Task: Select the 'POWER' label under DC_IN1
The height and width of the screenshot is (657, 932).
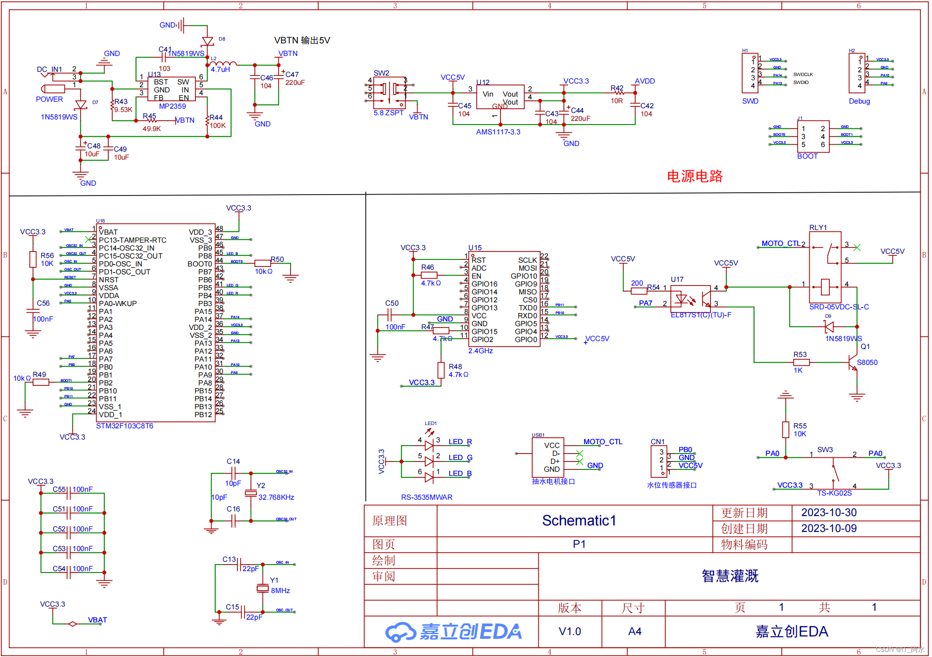Action: [x=49, y=99]
